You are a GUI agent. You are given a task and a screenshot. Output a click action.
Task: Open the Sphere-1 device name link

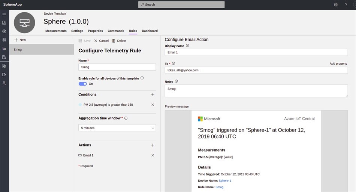pyautogui.click(x=225, y=181)
